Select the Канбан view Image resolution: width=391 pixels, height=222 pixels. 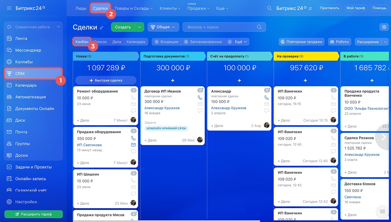point(82,42)
